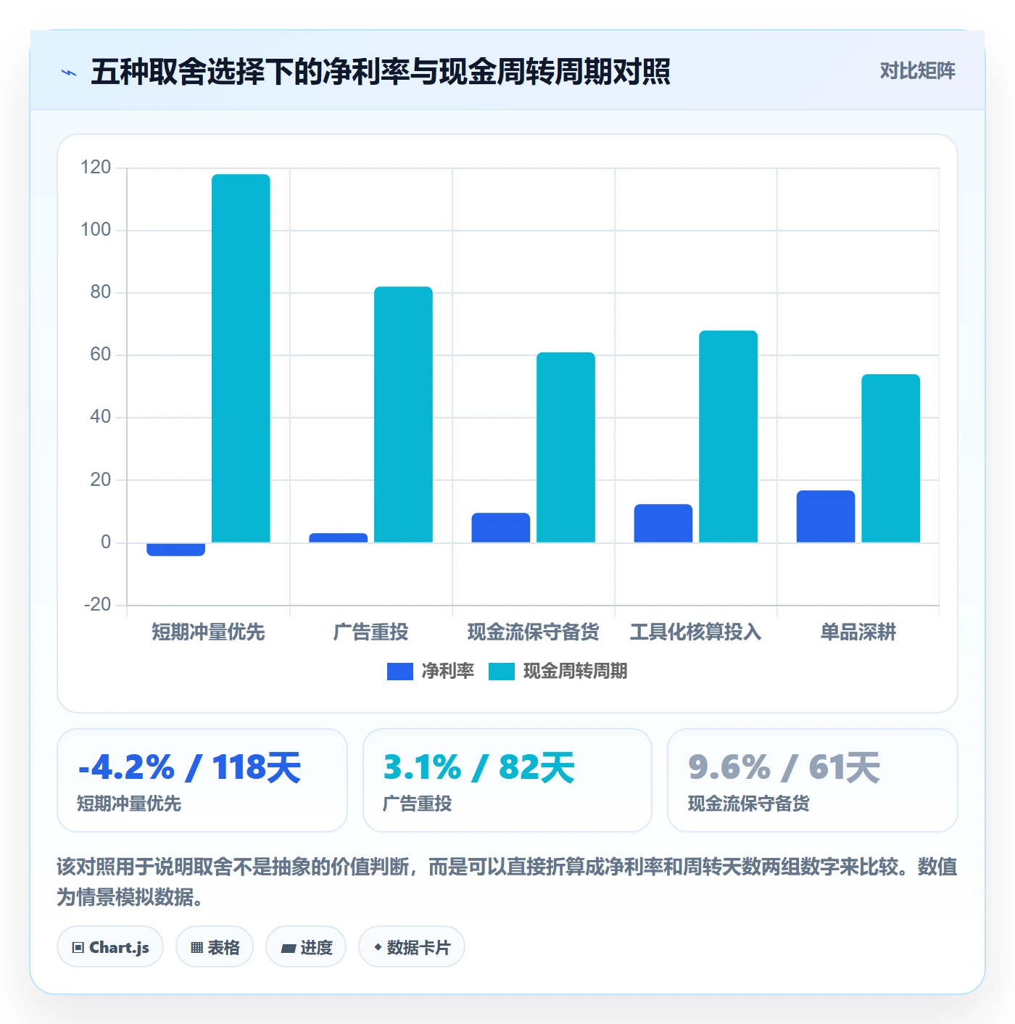Click the 工具化核算投入 cash cycle bar
Viewport: 1015px width, 1024px height.
728,437
